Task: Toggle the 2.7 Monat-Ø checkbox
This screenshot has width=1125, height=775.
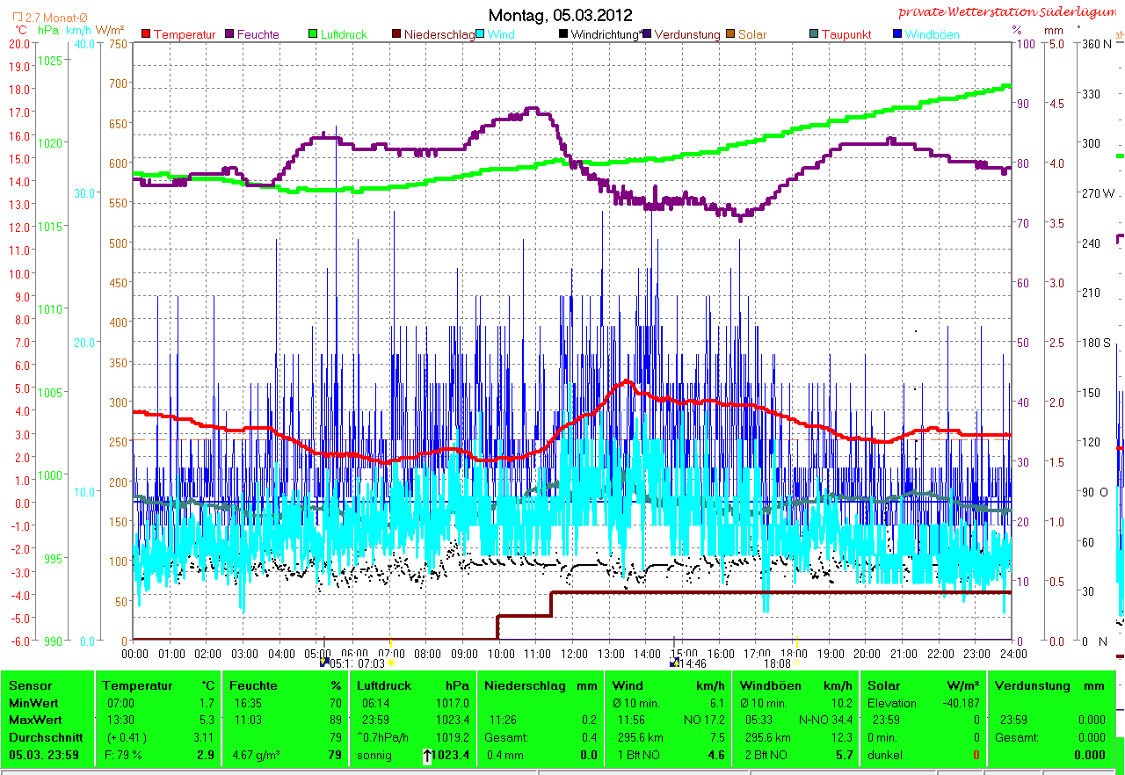Action: pyautogui.click(x=18, y=17)
